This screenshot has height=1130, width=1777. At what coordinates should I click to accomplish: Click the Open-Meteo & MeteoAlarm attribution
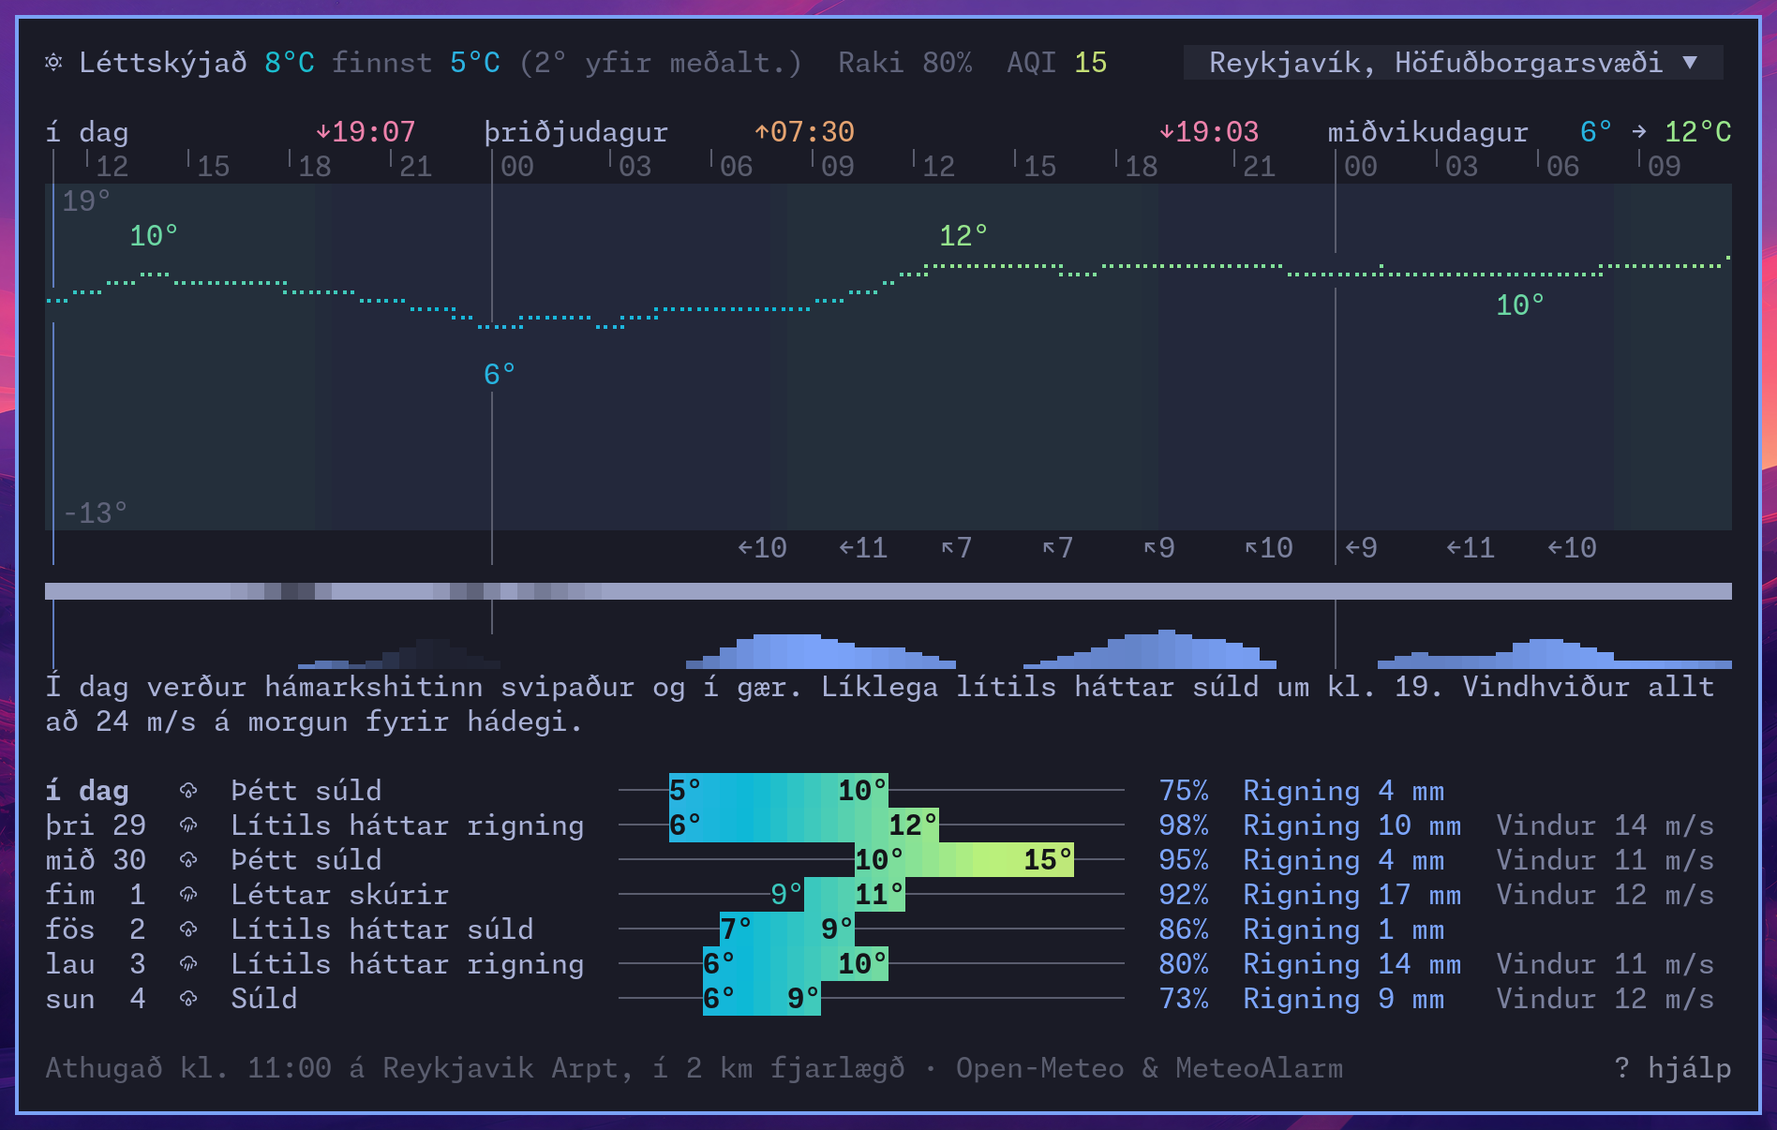[x=1149, y=1068]
